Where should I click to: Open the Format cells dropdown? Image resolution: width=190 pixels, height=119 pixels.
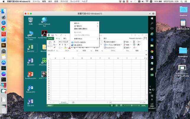tap(127, 48)
